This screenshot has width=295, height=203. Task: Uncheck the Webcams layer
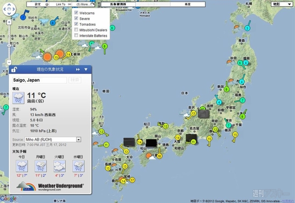click(76, 13)
